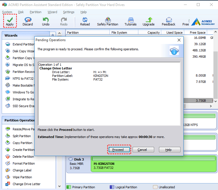Collapse the Wizards panel
This screenshot has height=190, width=218.
(x=53, y=35)
